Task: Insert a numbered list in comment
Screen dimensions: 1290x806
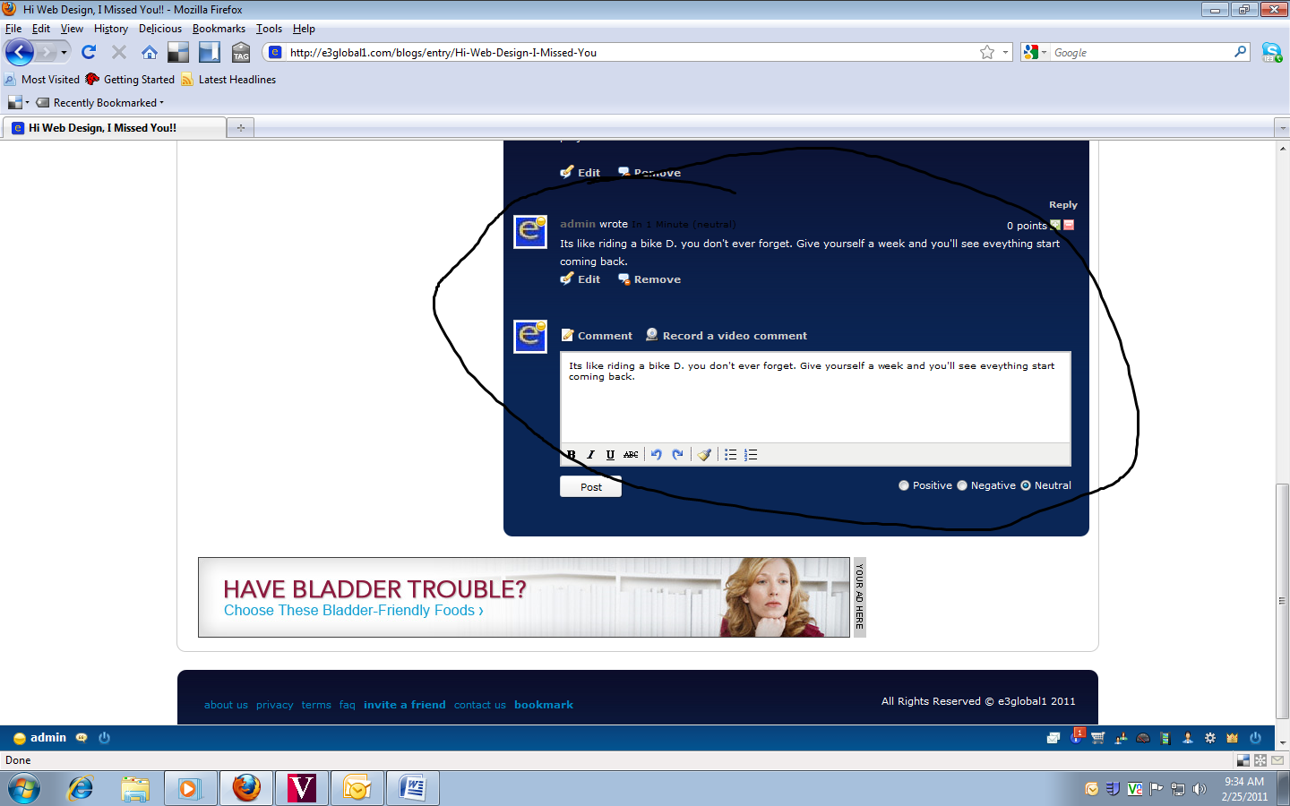Action: tap(752, 455)
